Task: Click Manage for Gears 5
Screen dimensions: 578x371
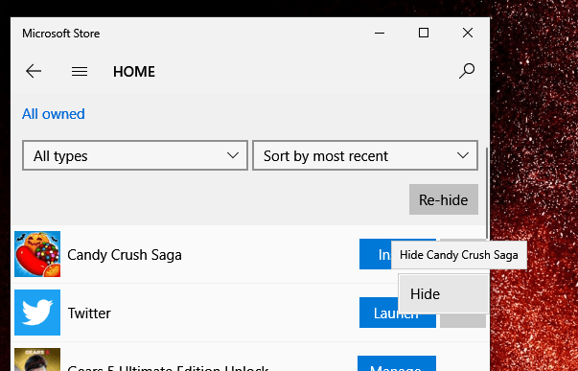Action: (397, 363)
